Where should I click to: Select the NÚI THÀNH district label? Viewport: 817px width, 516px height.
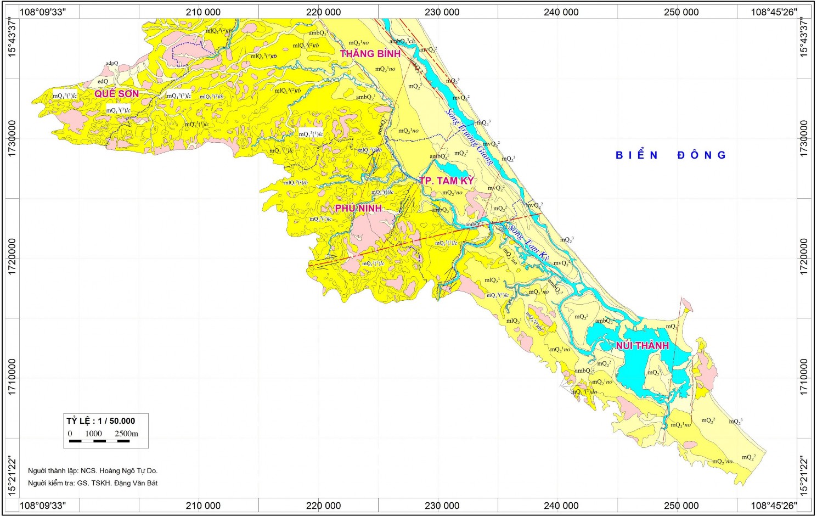coord(642,346)
